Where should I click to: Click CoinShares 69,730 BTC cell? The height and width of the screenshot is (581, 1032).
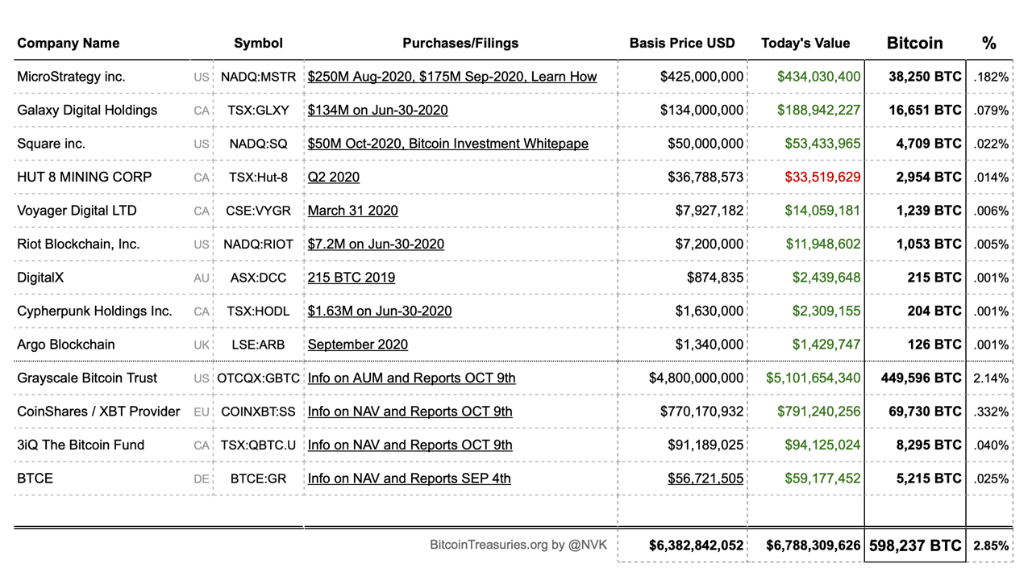[926, 412]
